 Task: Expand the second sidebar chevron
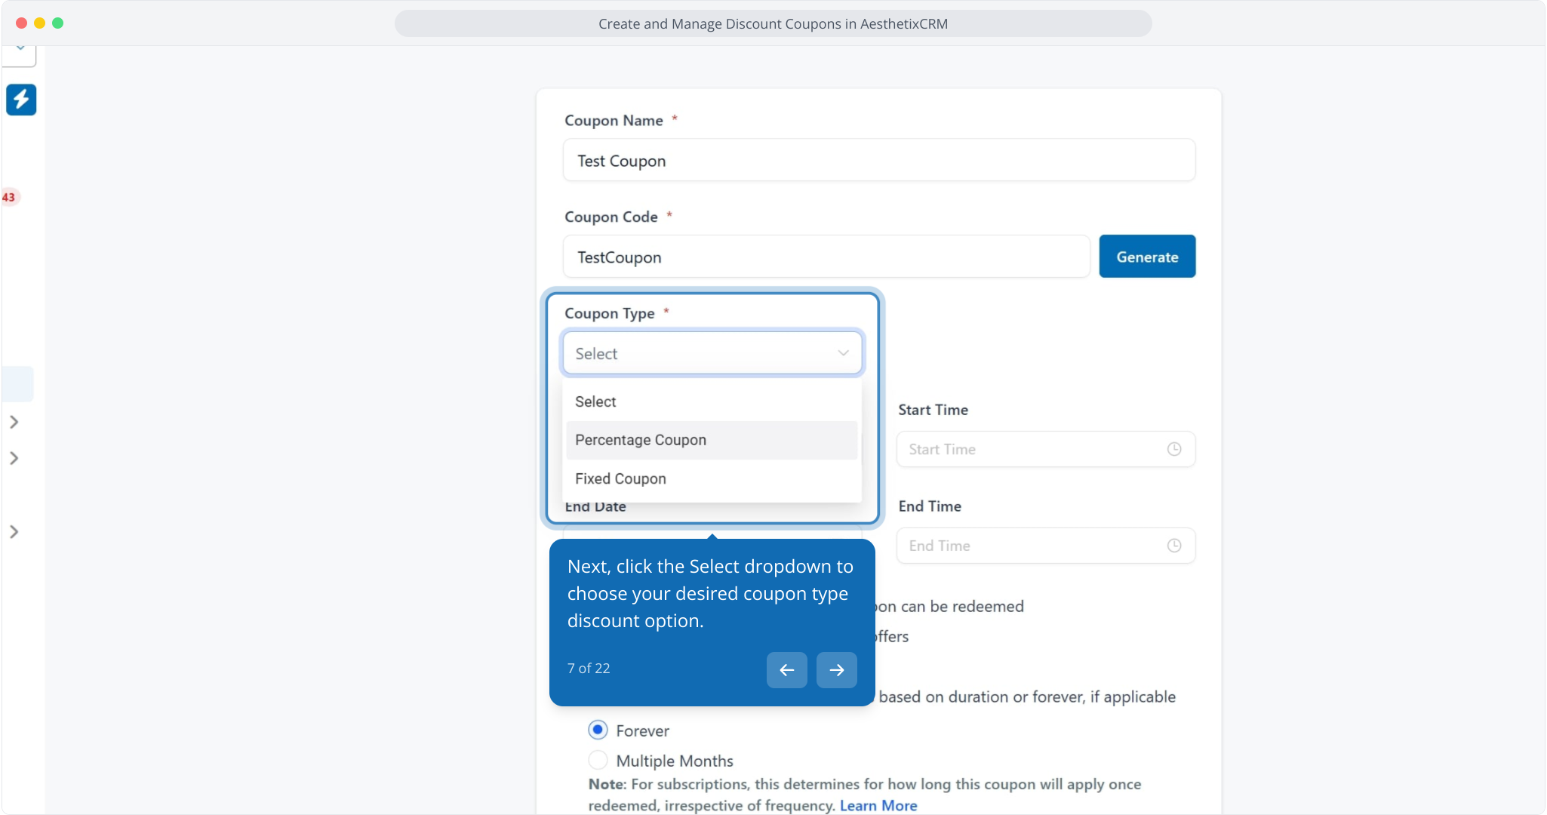coord(14,458)
